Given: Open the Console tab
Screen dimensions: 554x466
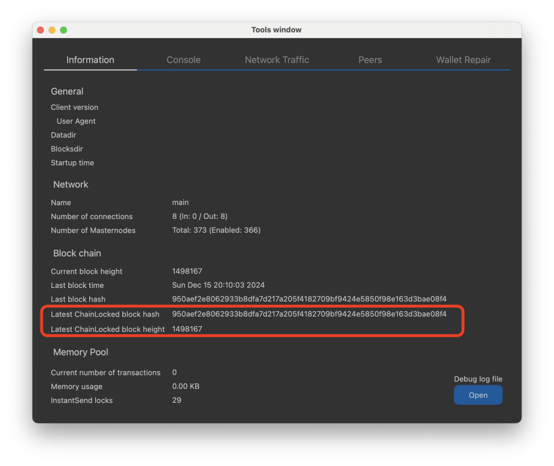Looking at the screenshot, I should [183, 60].
